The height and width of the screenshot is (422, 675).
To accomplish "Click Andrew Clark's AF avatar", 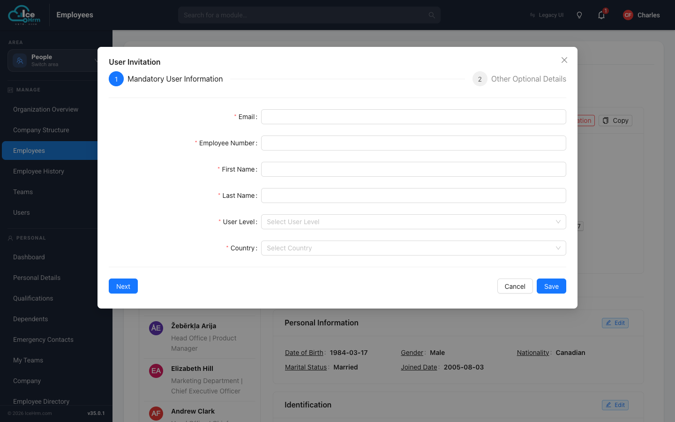I will [x=156, y=413].
